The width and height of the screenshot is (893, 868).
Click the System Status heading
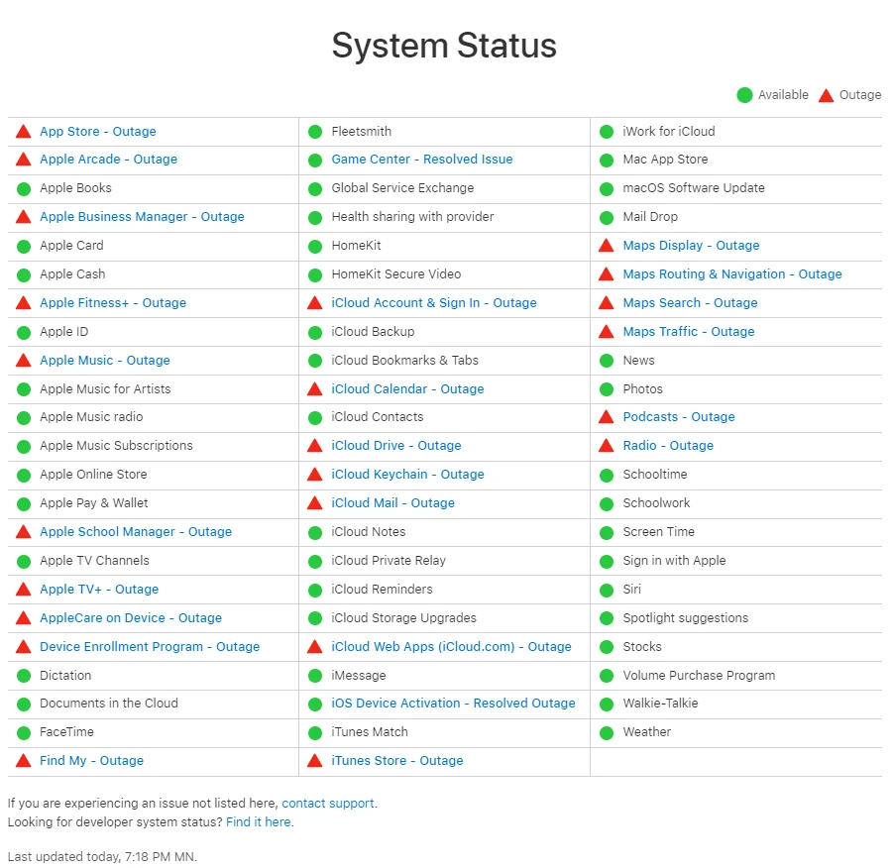coord(444,46)
